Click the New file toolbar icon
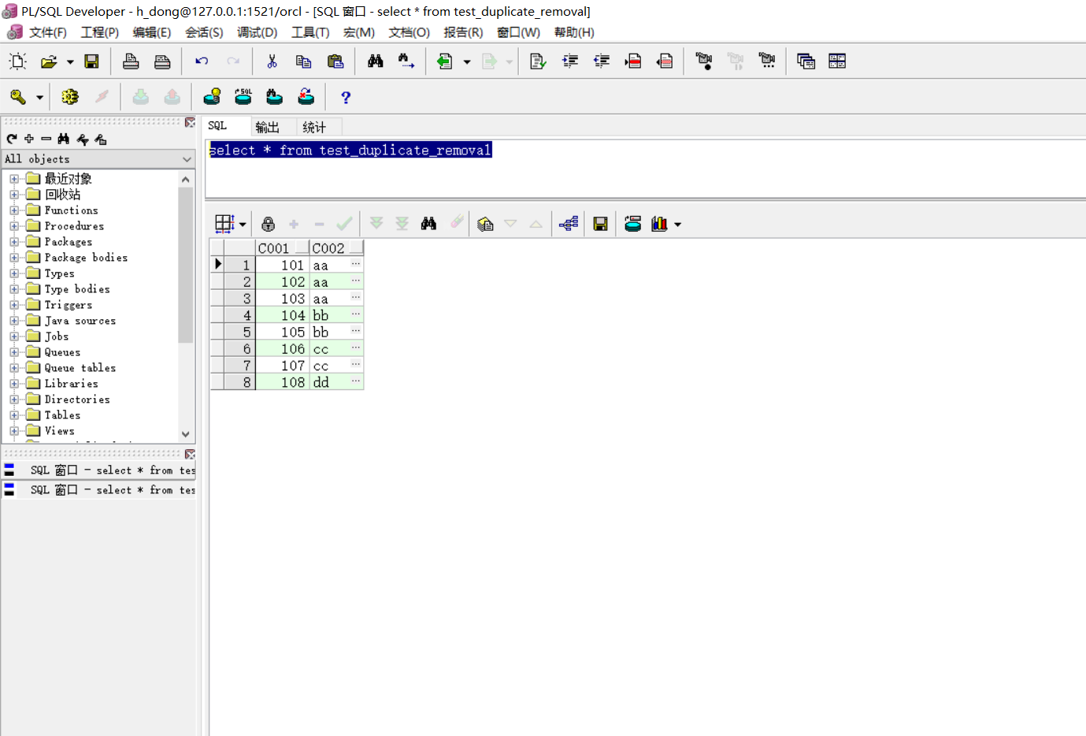The width and height of the screenshot is (1086, 736). coord(17,61)
